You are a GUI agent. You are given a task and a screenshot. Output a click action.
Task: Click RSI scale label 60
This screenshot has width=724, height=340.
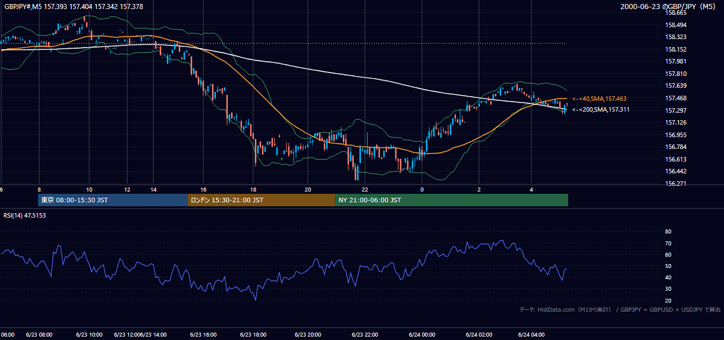coord(668,254)
